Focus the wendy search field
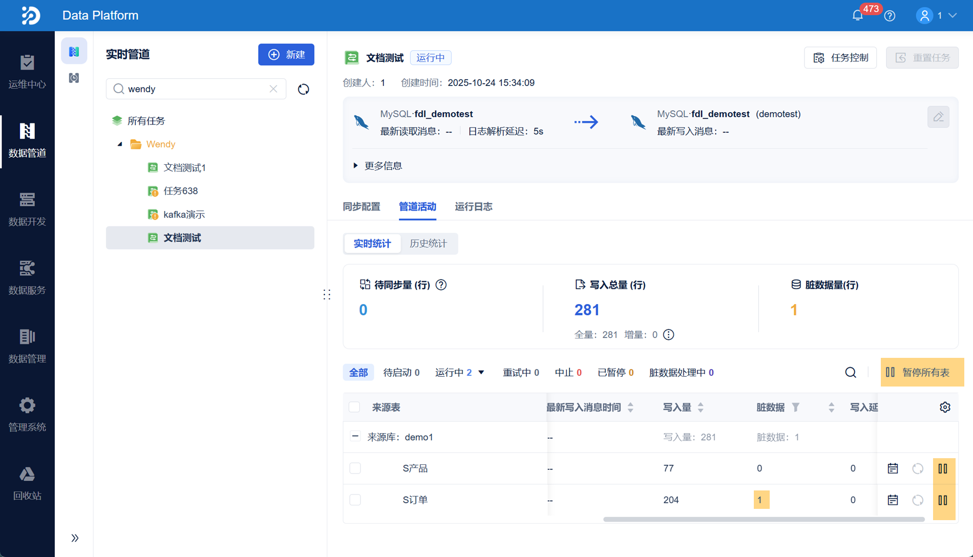 click(x=196, y=89)
